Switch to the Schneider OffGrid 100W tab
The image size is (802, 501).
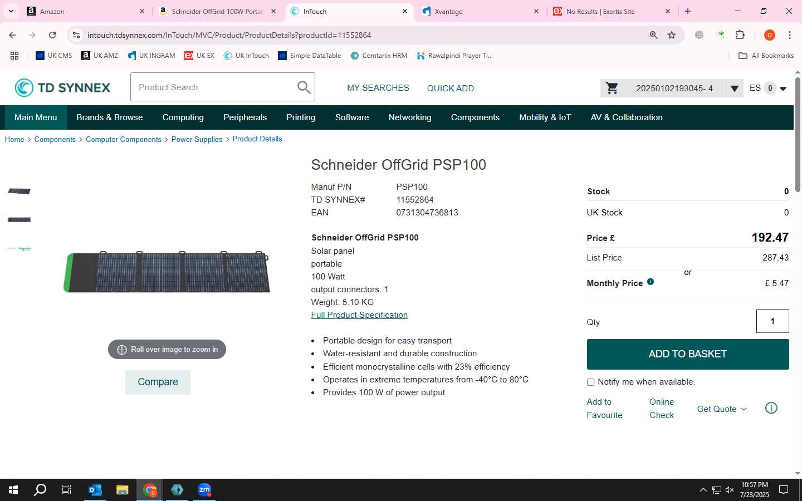pyautogui.click(x=216, y=11)
